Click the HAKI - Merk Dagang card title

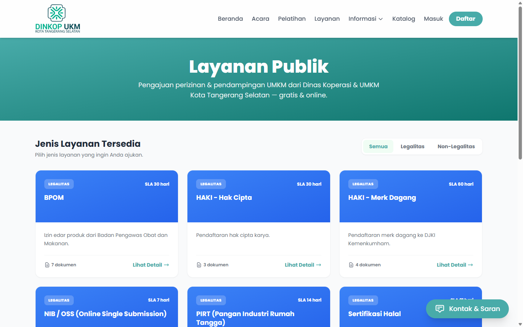coord(382,198)
